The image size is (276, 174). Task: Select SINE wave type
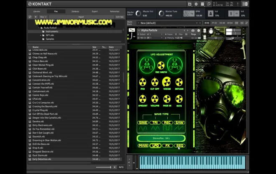[143, 122]
